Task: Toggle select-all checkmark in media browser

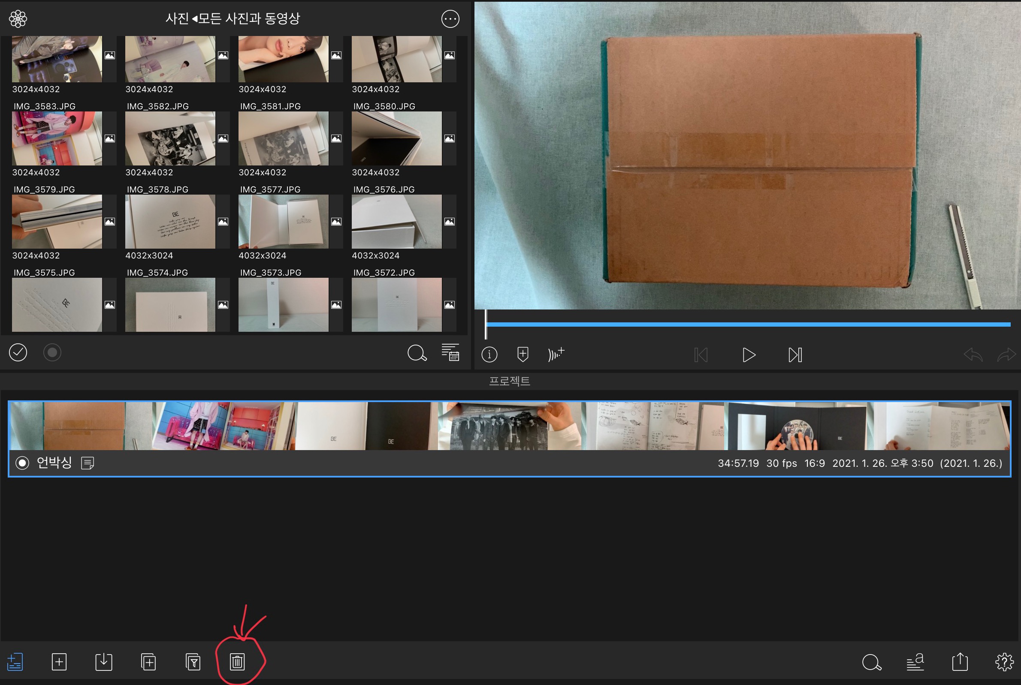Action: [18, 352]
